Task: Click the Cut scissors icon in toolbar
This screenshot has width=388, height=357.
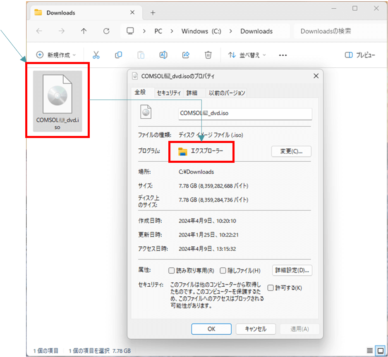Action: pos(96,55)
